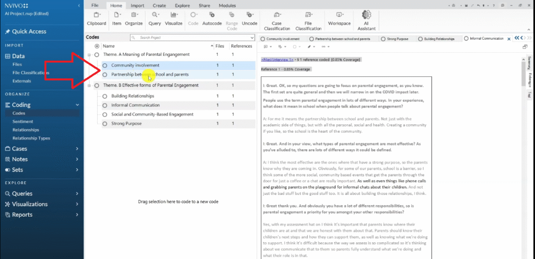The height and width of the screenshot is (259, 535).
Task: Select Sentiment under Coding in sidebar
Action: (22, 121)
